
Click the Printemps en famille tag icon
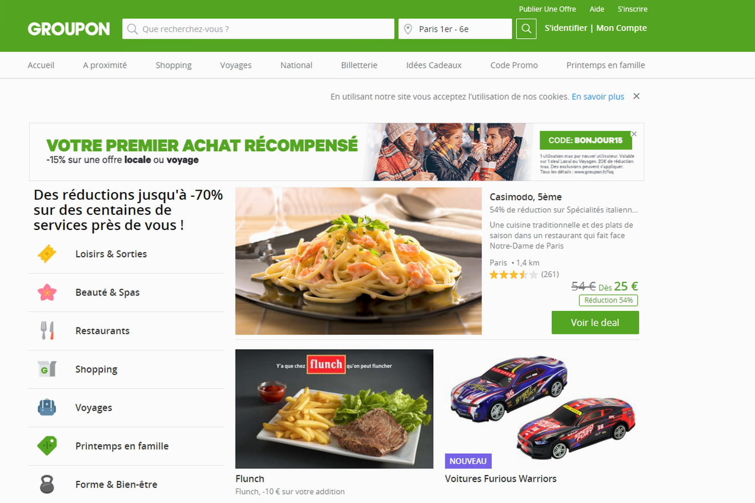(47, 446)
